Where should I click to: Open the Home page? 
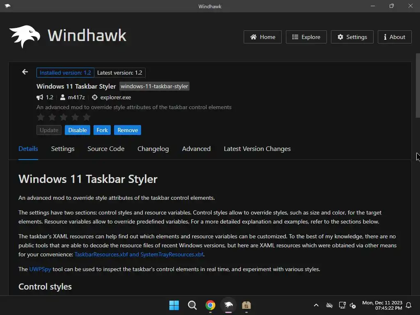262,37
